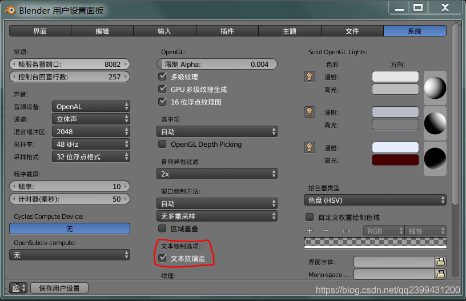Screen dimensions: 466x301
Task: Browse for Mono-space font file
Action: pos(440,274)
